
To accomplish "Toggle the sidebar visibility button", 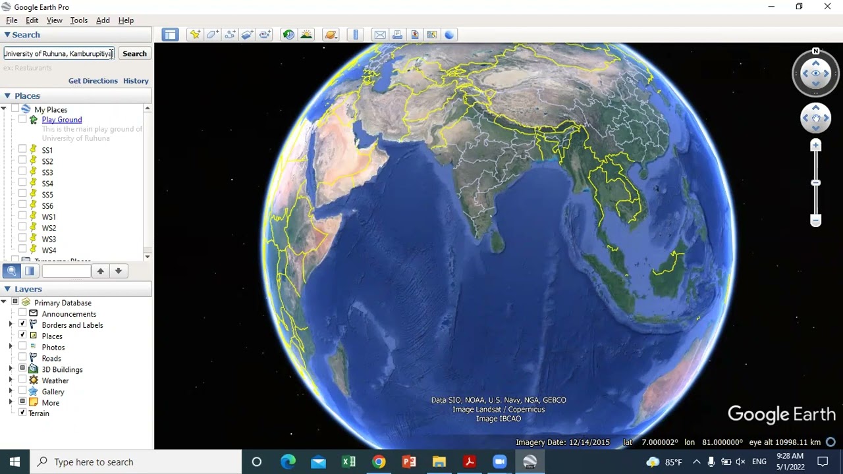I will [171, 35].
